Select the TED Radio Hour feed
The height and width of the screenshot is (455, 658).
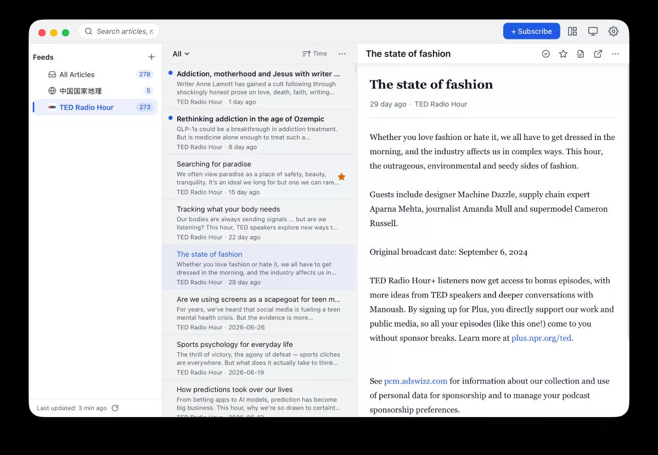pyautogui.click(x=95, y=107)
